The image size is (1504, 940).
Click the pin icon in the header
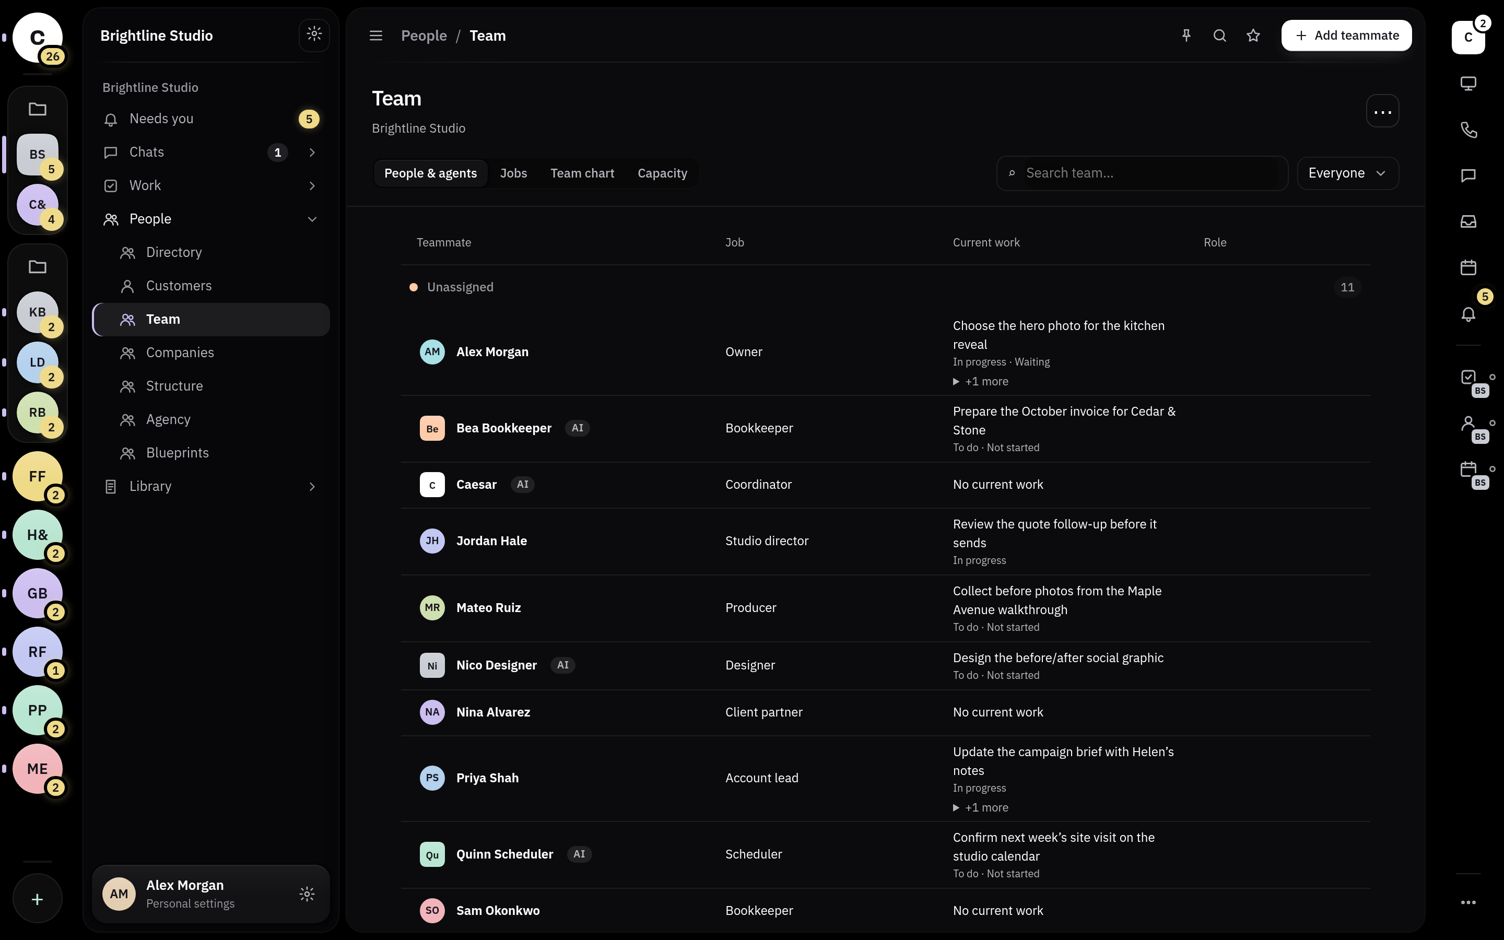[1186, 36]
